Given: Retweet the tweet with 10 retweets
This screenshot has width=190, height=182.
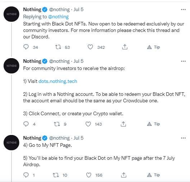Looking at the screenshot, I should click(56, 175).
